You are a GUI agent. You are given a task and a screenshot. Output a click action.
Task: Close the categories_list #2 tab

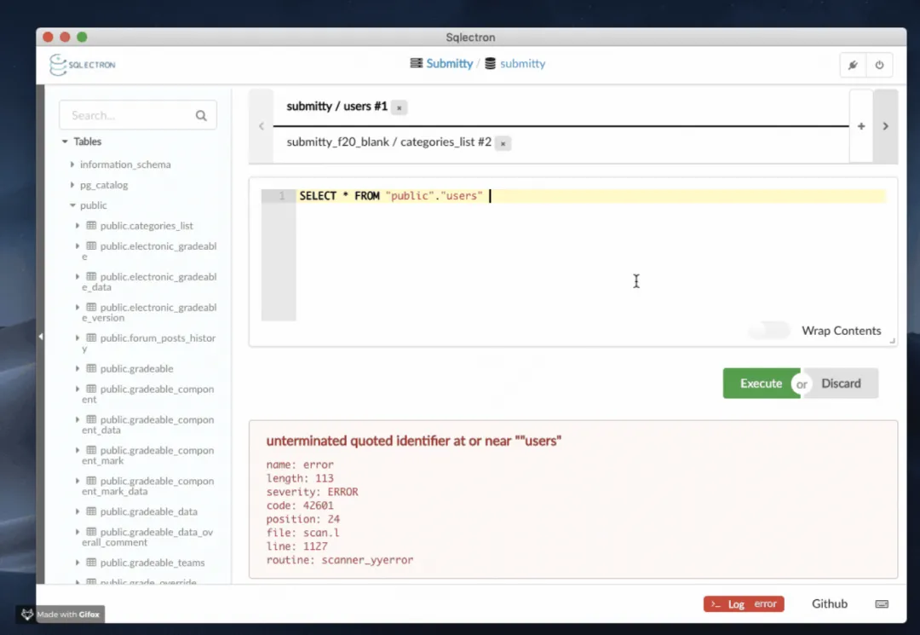tap(503, 143)
